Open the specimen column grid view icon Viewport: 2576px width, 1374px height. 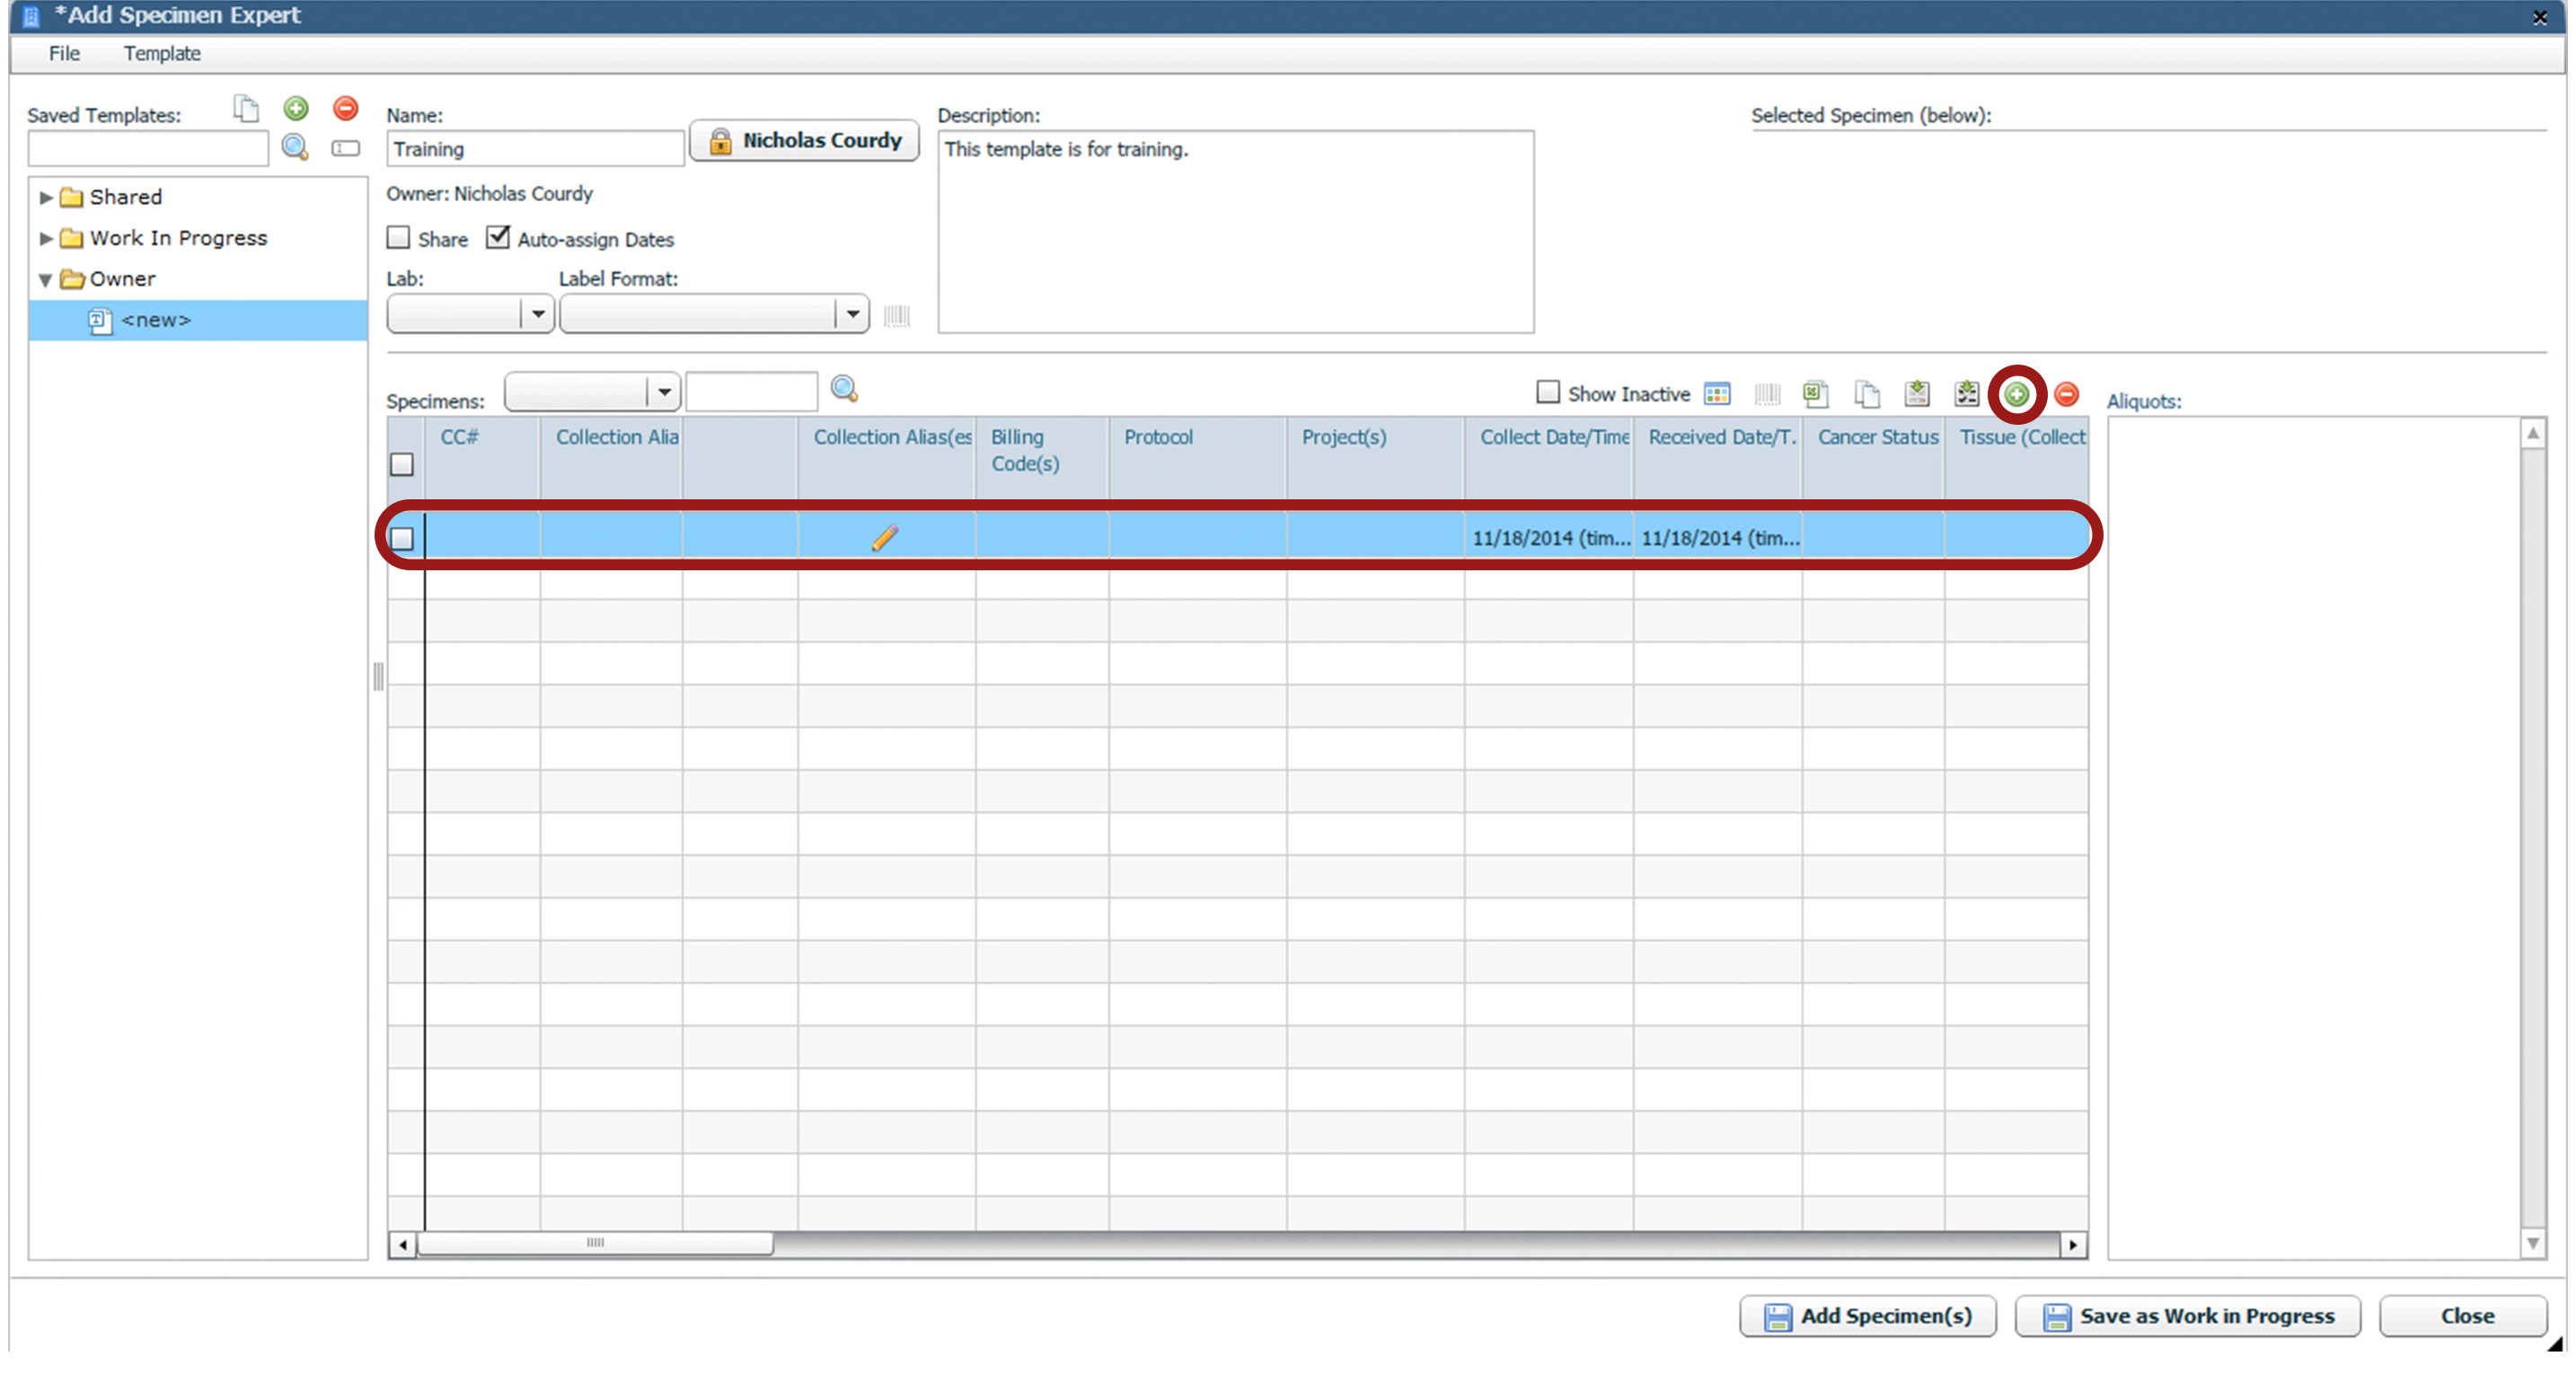pyautogui.click(x=1718, y=394)
